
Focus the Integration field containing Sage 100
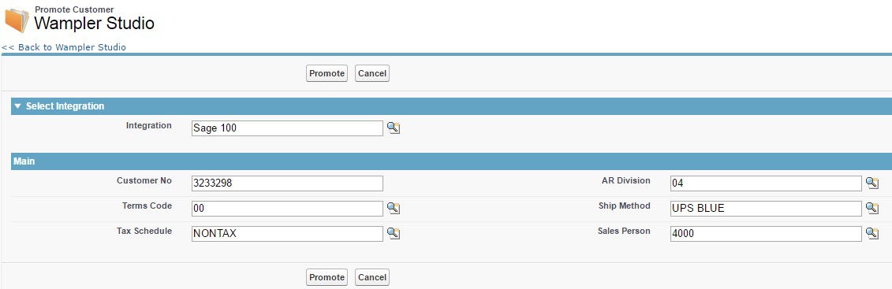coord(287,128)
